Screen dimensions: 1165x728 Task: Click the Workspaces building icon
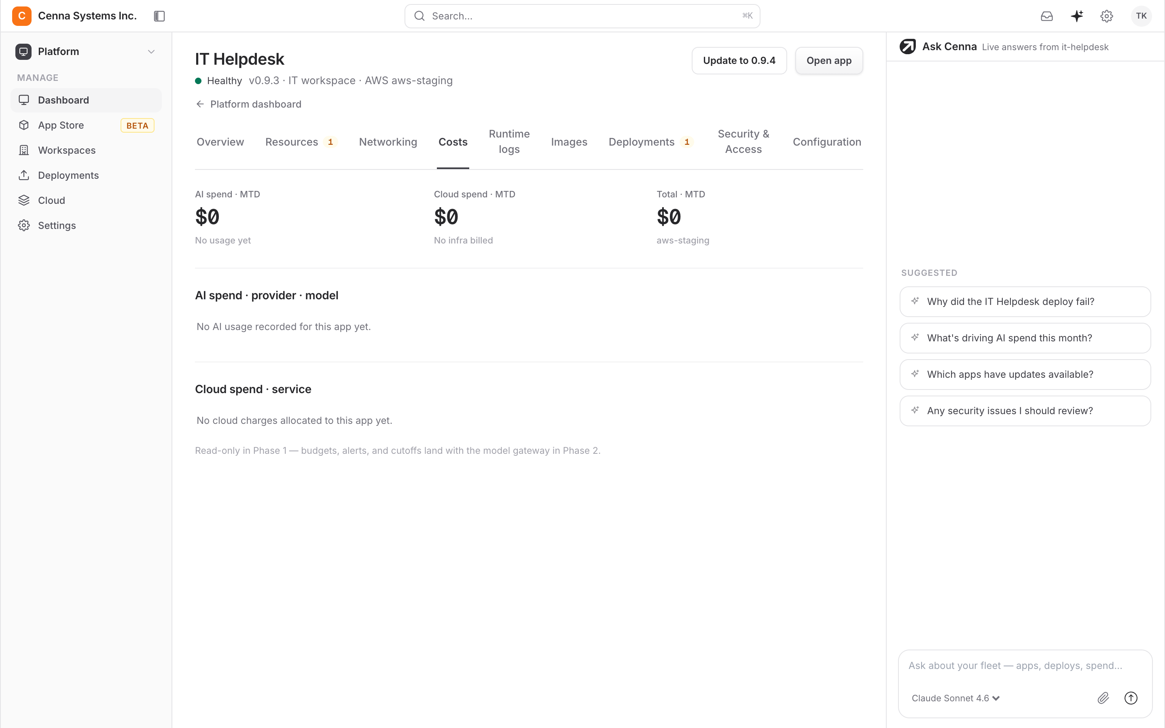[x=24, y=150]
